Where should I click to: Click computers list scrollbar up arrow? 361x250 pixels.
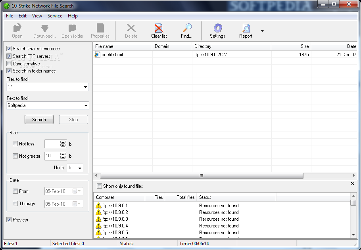pos(353,196)
